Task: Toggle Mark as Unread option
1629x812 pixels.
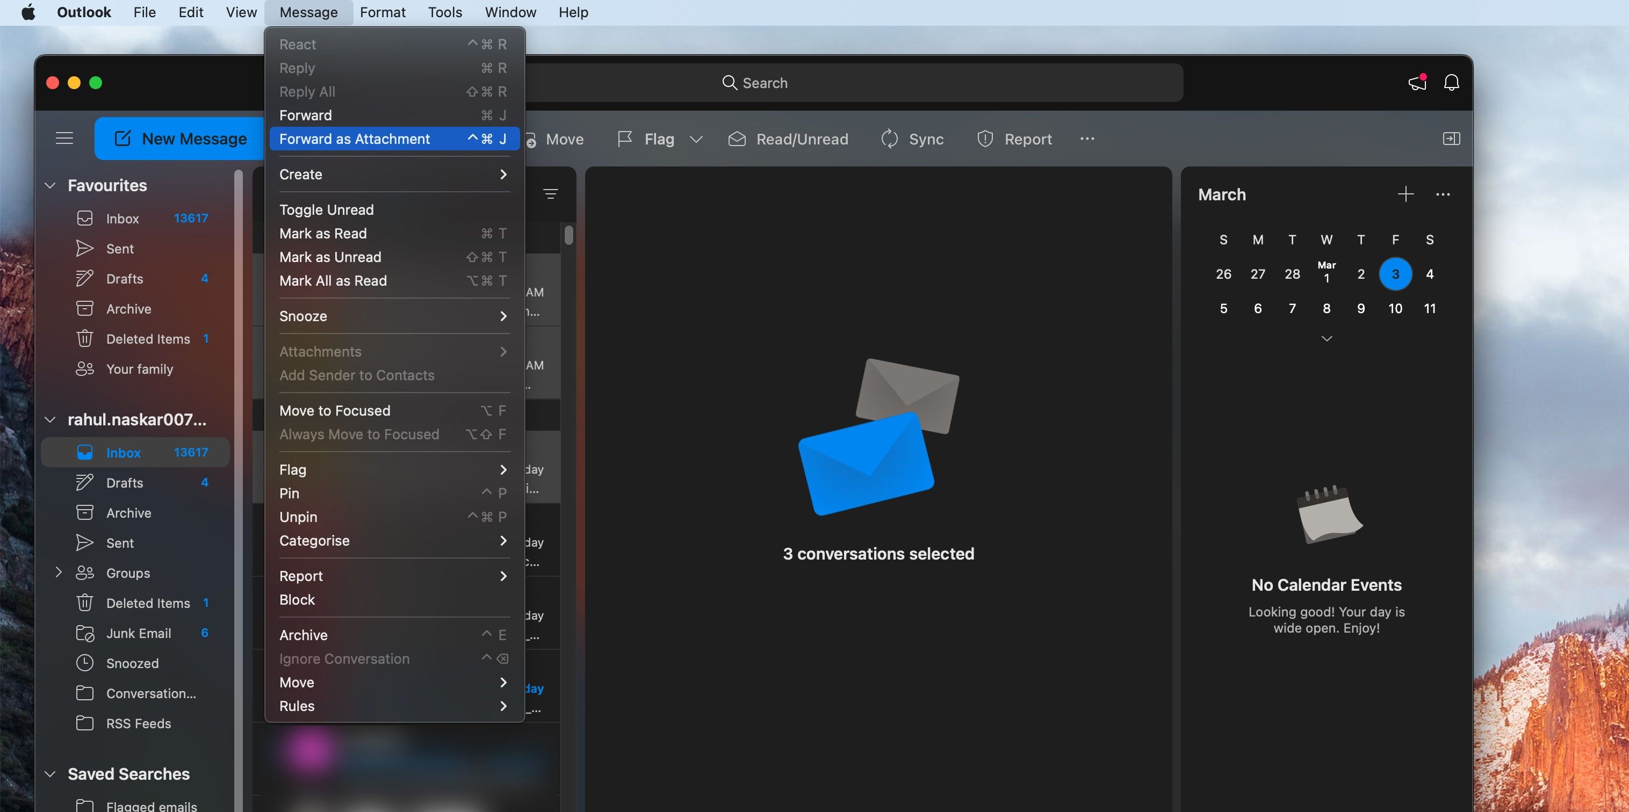Action: (329, 258)
